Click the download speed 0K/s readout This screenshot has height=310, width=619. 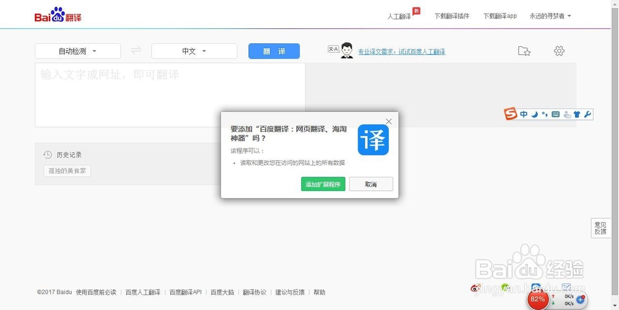click(x=569, y=303)
